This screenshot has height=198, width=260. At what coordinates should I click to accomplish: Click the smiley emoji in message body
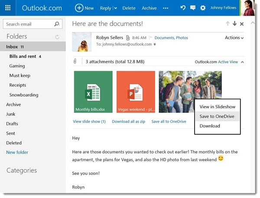[x=221, y=158]
